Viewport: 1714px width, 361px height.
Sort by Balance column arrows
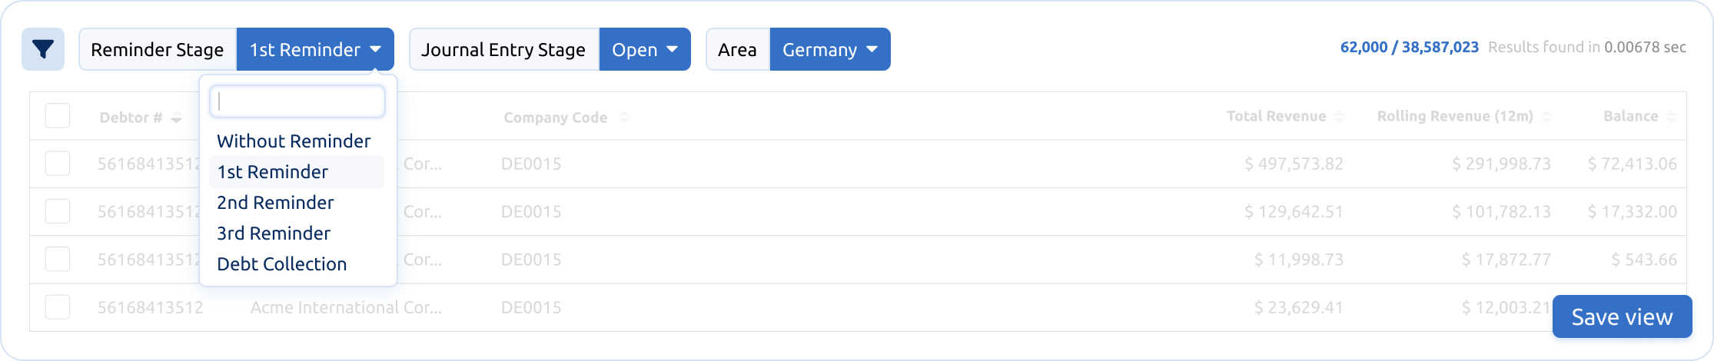1671,117
